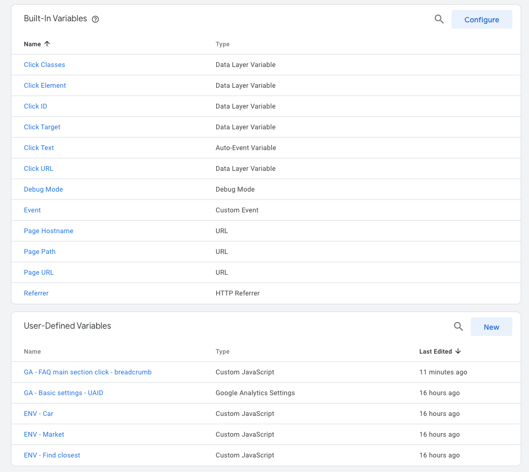The height and width of the screenshot is (472, 529).
Task: Open the ENV - Find closest variable
Action: tap(52, 455)
